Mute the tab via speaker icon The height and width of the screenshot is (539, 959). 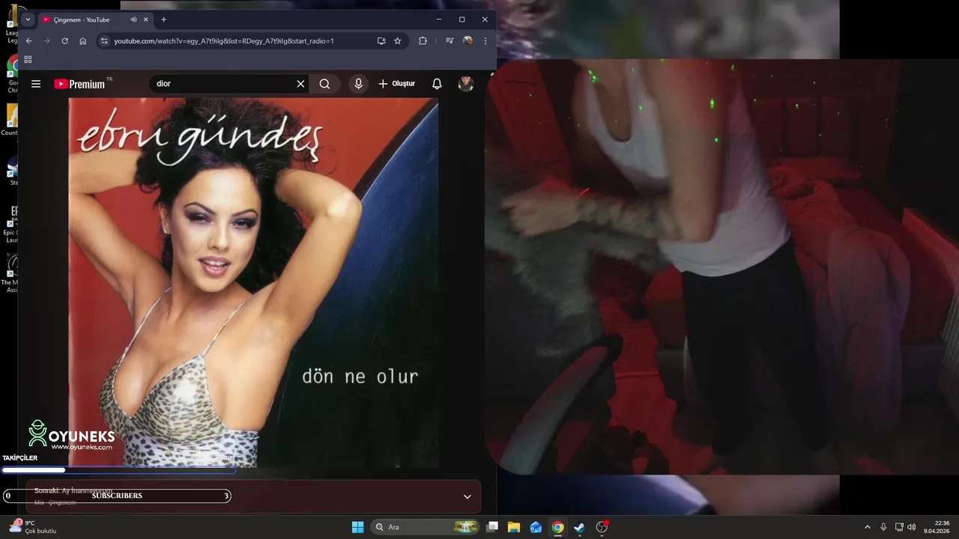(x=133, y=19)
